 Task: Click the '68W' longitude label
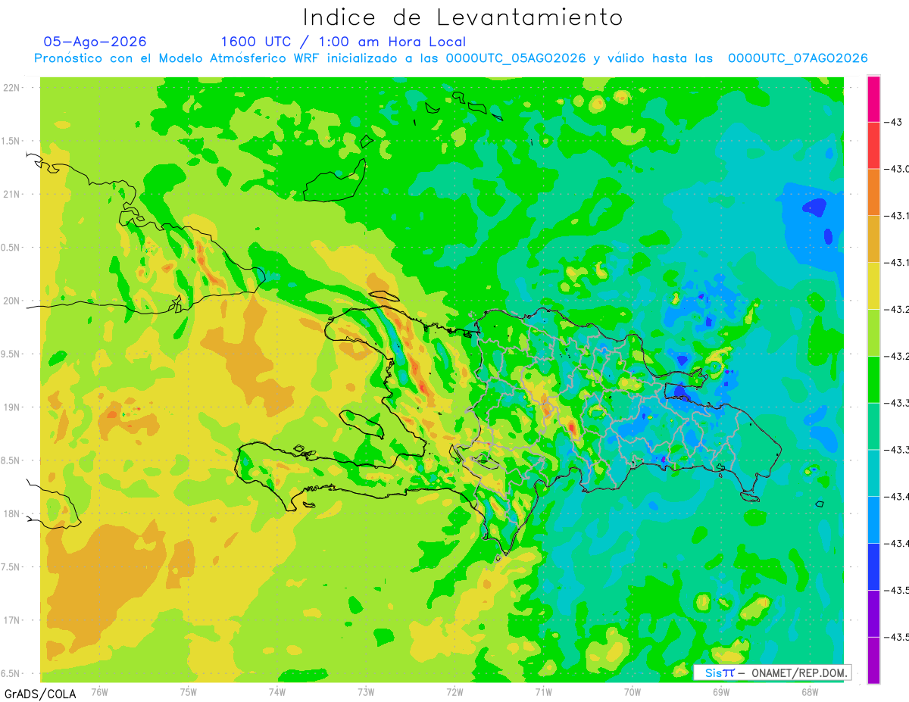pos(809,691)
